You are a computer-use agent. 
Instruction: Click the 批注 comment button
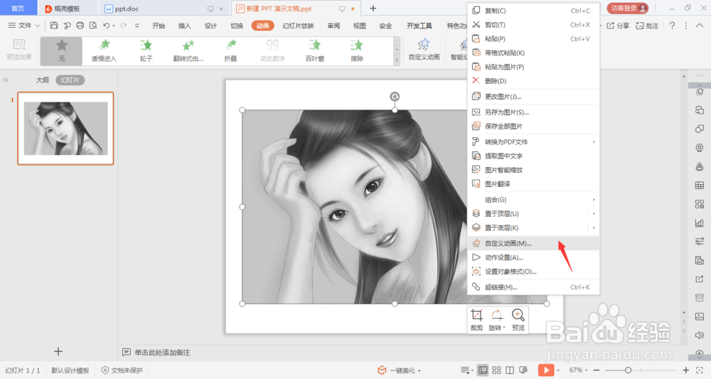tap(647, 26)
